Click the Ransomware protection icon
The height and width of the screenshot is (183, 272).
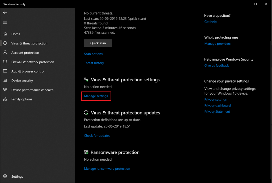(86, 152)
